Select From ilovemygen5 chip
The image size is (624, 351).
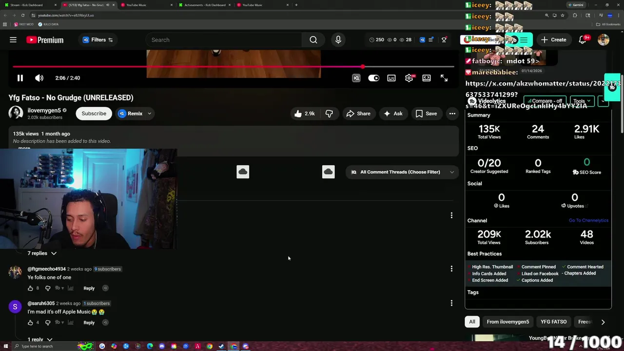(507, 322)
